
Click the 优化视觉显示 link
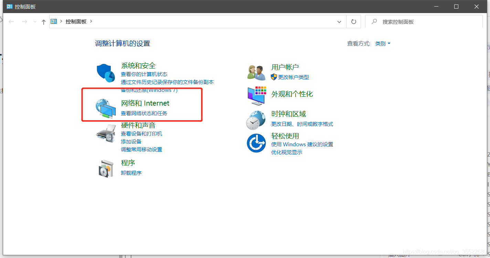[x=287, y=152]
